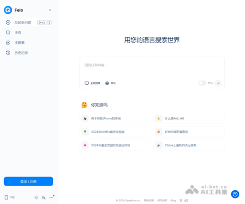Start a new question in the sidebar
The image size is (245, 204).
click(29, 22)
